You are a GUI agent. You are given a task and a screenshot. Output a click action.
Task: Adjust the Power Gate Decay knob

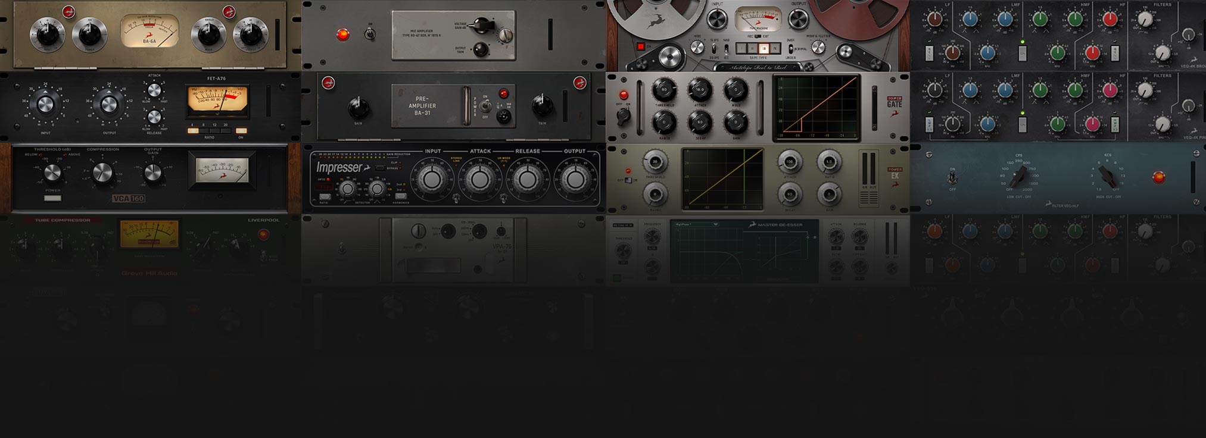point(700,123)
